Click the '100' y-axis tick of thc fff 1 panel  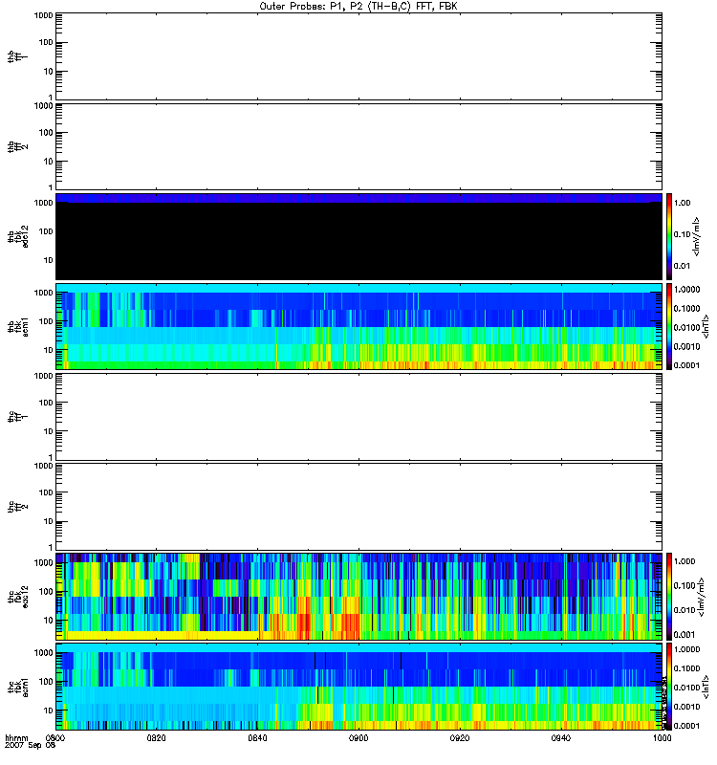point(46,403)
